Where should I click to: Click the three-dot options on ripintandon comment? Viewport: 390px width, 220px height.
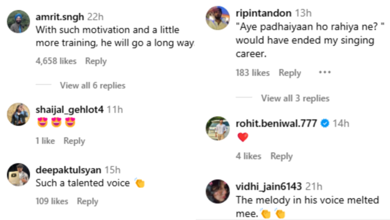tap(325, 72)
